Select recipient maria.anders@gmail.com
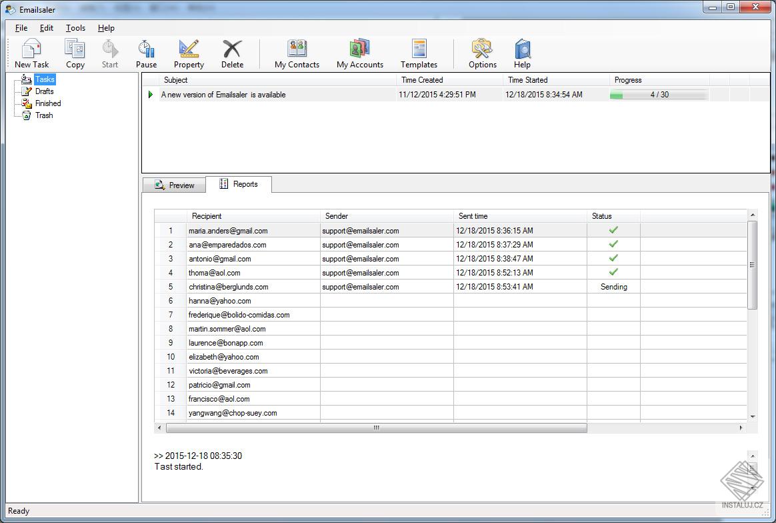The width and height of the screenshot is (776, 523). pos(228,231)
